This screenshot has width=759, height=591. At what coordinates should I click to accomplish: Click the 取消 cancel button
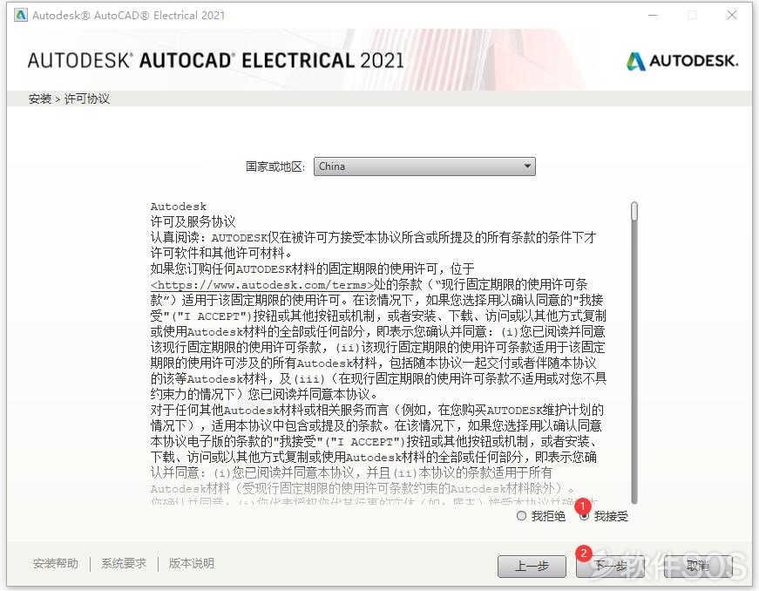point(697,566)
